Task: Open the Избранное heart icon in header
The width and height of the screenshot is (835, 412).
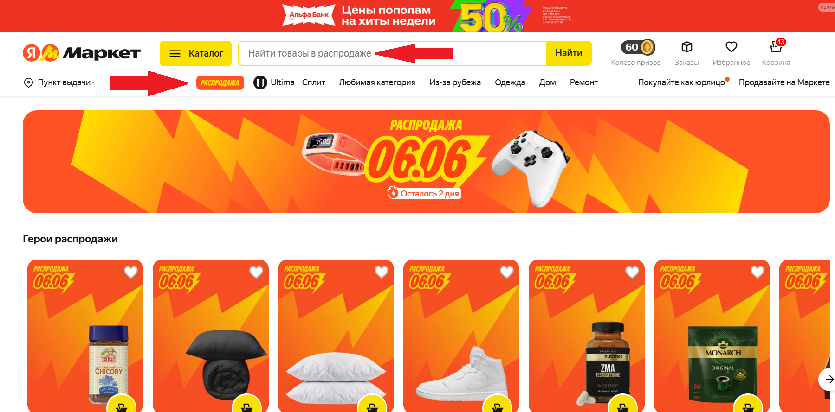Action: pyautogui.click(x=731, y=47)
